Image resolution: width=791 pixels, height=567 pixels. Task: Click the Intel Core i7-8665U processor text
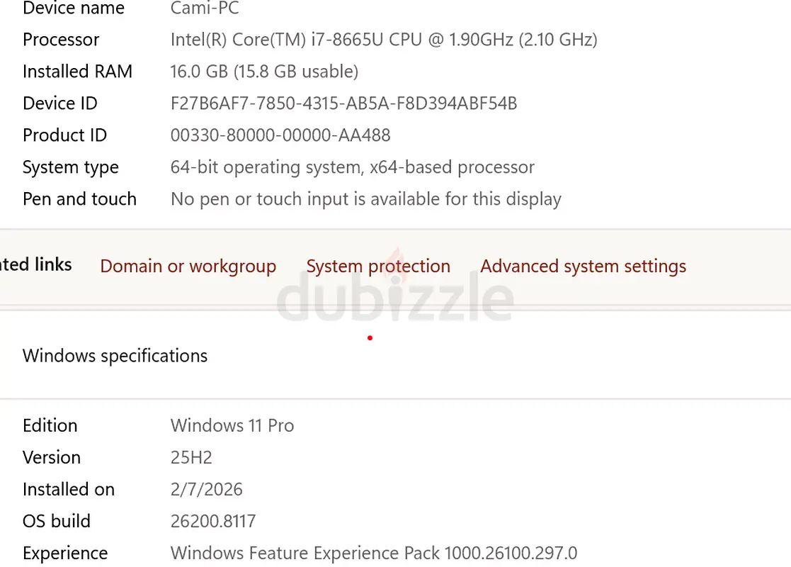(x=383, y=40)
